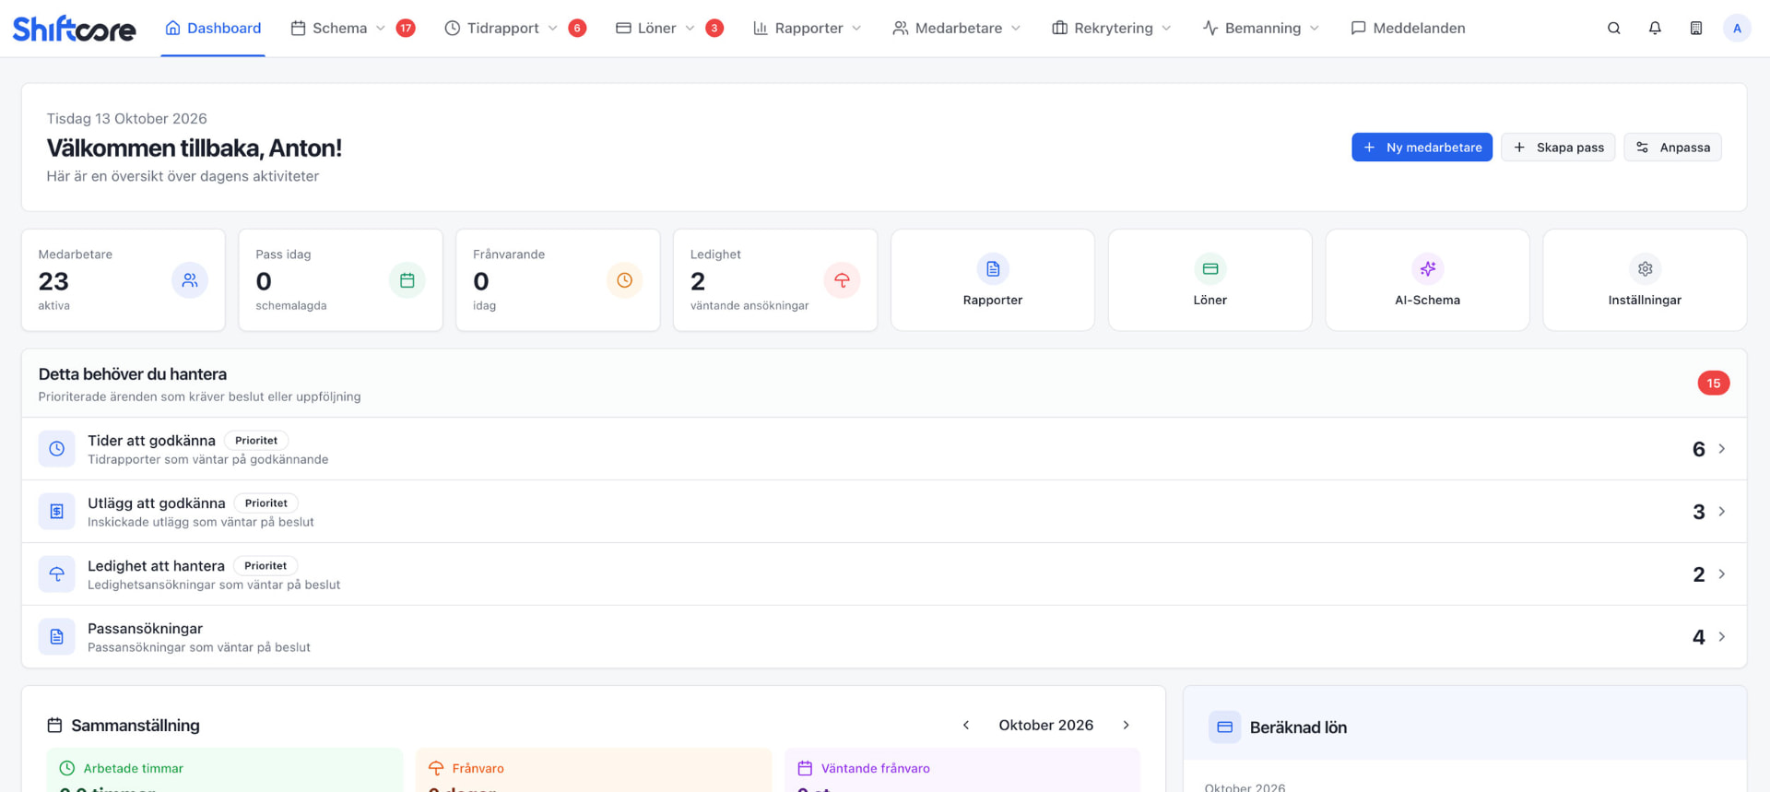Click the receipt icon beside Utlägg att godkänna
The width and height of the screenshot is (1770, 792).
(57, 512)
